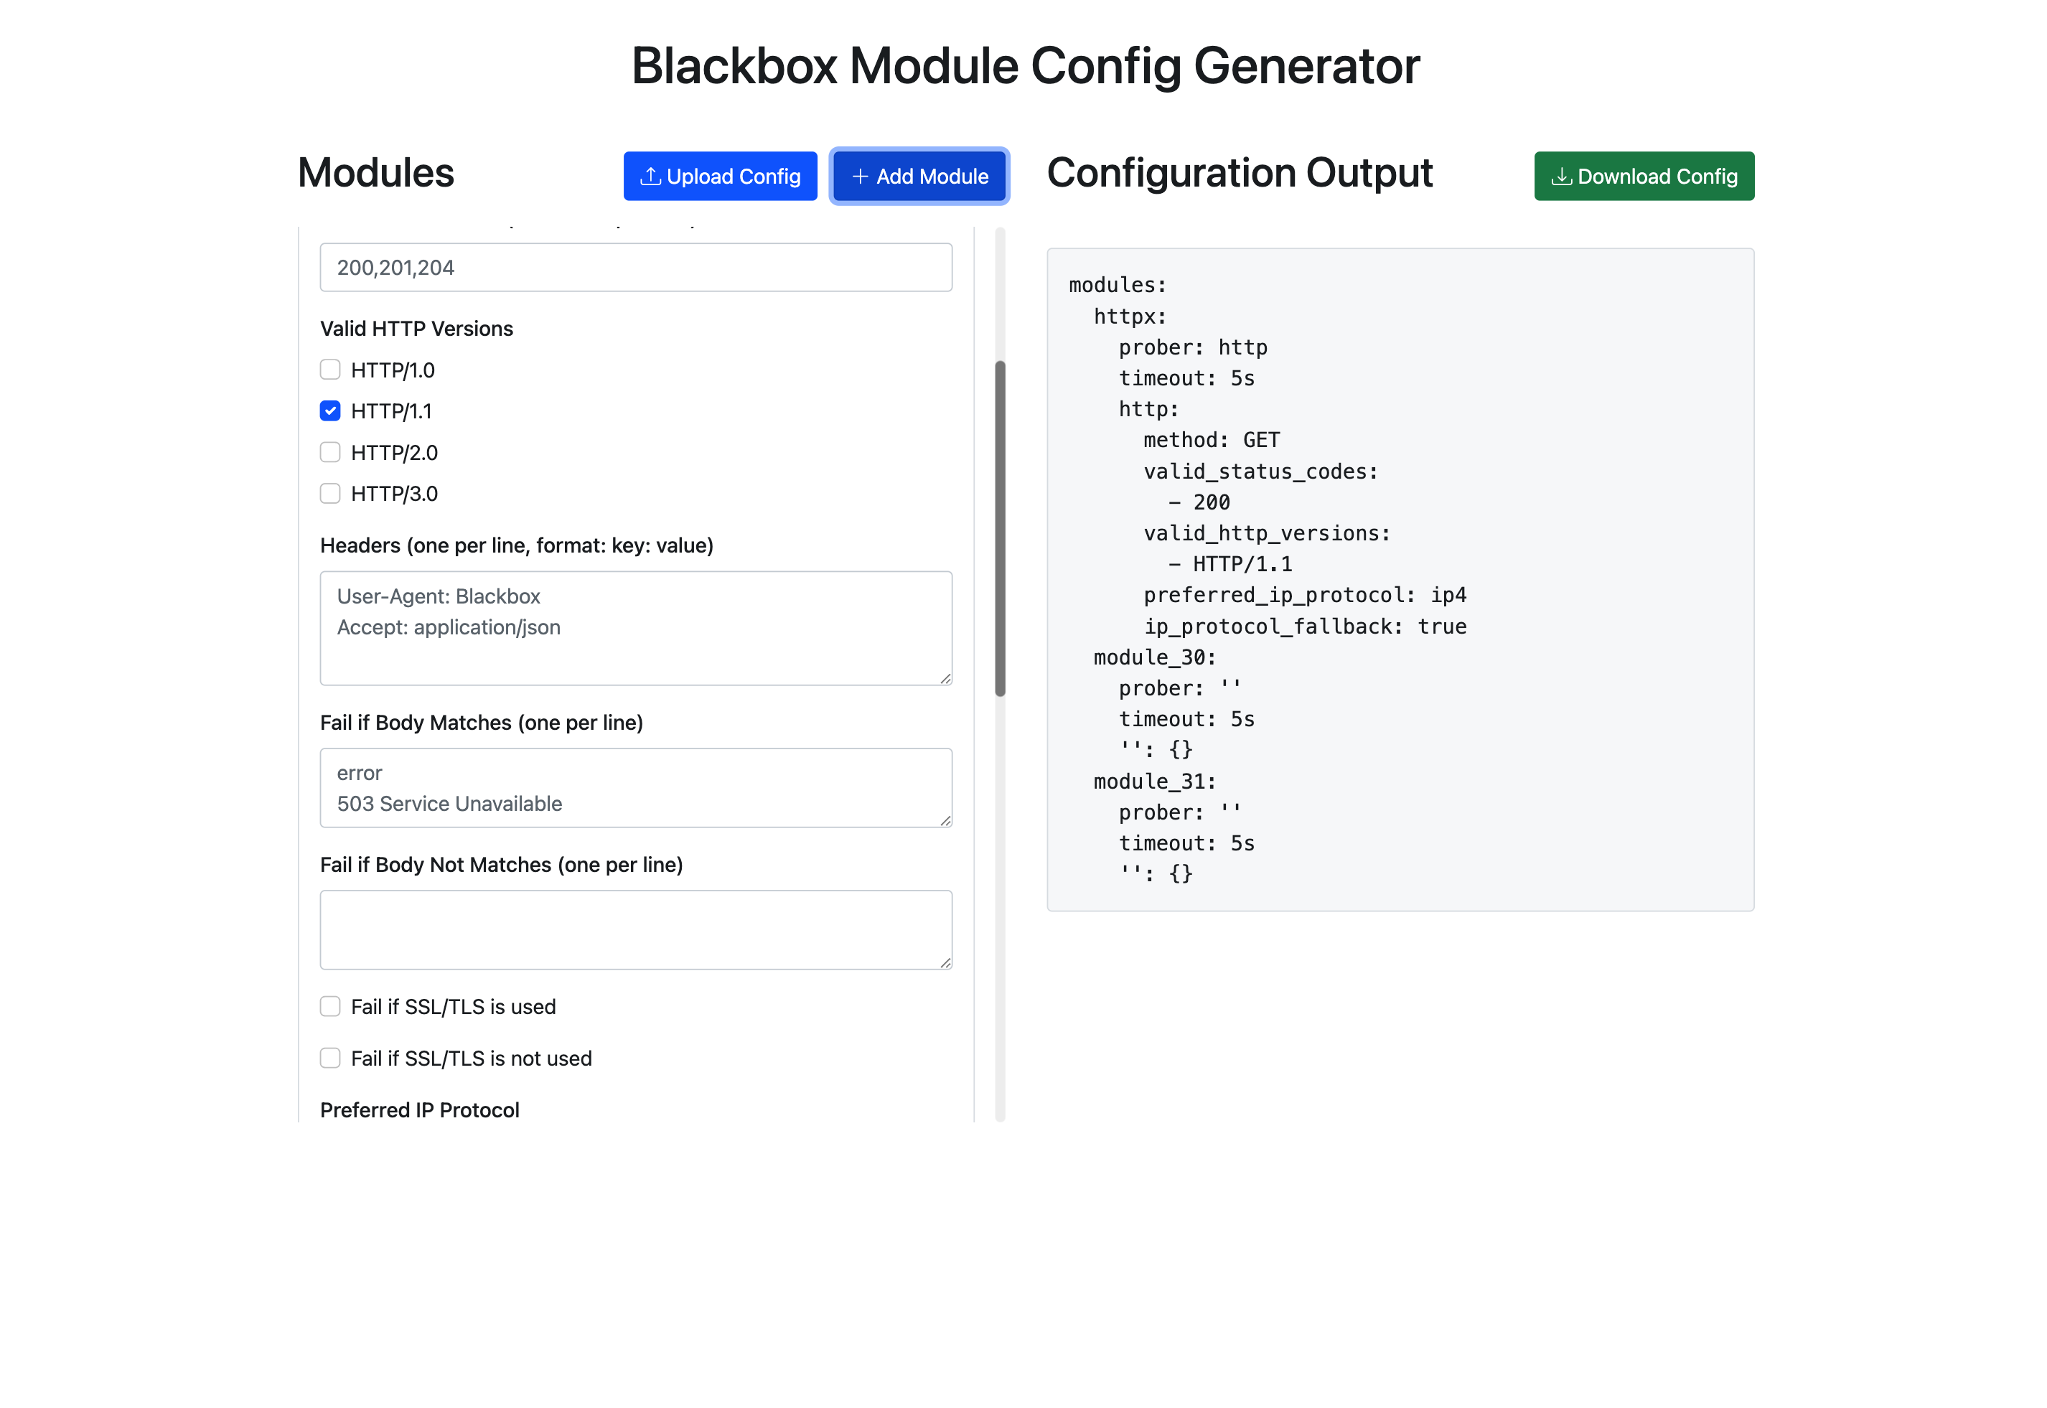Screen dimensions: 2047x1408
Task: Select the HTTP/3.0 checkbox
Action: pos(330,493)
